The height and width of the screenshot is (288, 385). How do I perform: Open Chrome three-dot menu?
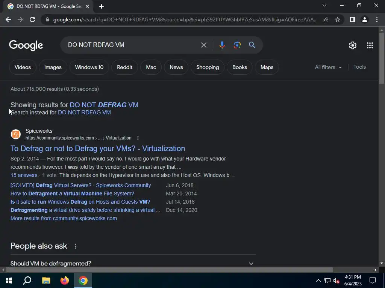(377, 19)
